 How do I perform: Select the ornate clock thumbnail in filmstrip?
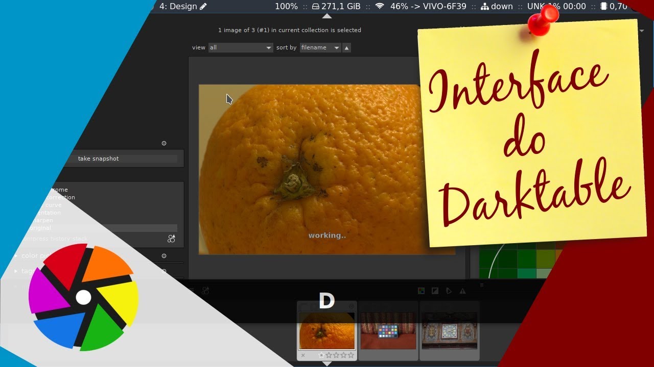[x=450, y=330]
